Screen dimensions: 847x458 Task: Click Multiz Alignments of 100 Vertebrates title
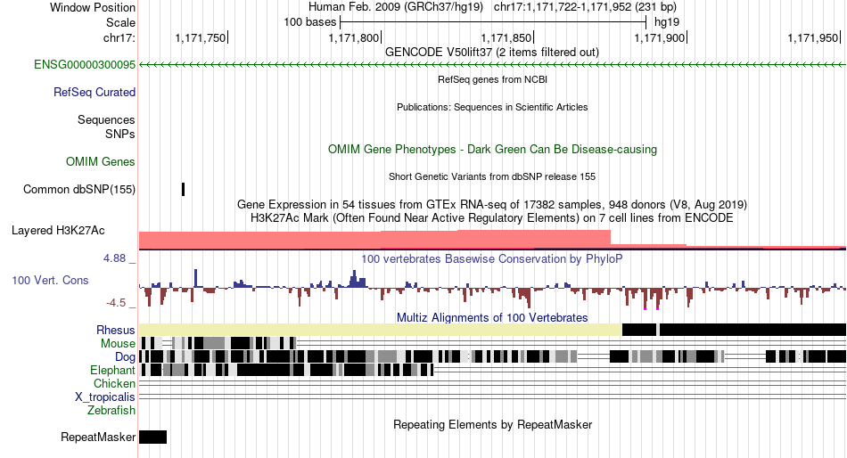click(x=492, y=317)
